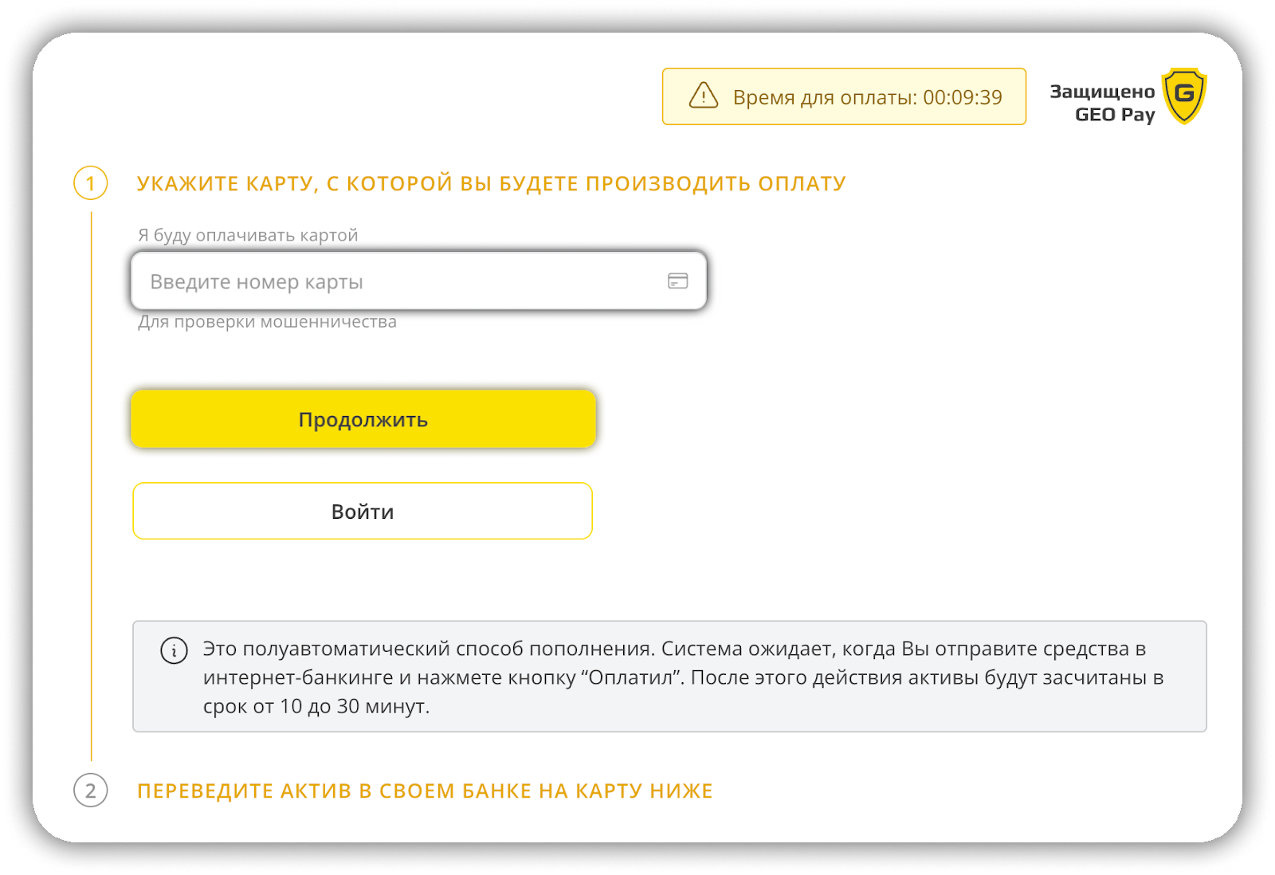Click the 00:09:39 timer value
Image resolution: width=1275 pixels, height=875 pixels.
[x=963, y=97]
